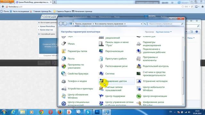Open Устройства и принтеры icon
205x115 pixels.
click(64, 88)
